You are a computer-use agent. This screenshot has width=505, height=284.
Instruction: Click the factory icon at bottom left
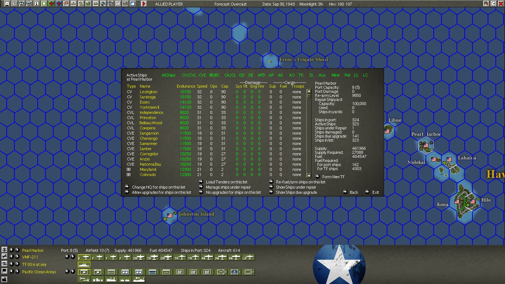pos(4,280)
